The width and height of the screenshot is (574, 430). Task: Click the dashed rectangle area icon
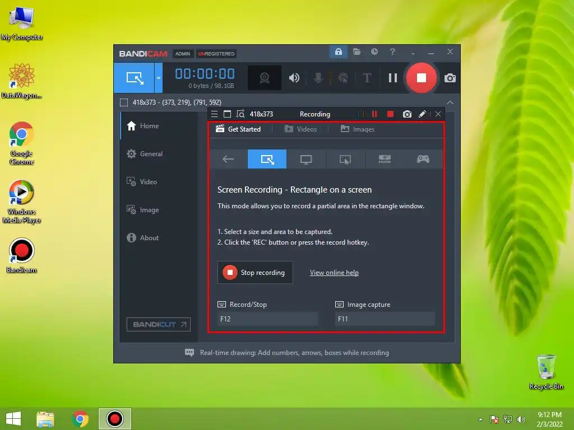tap(124, 102)
